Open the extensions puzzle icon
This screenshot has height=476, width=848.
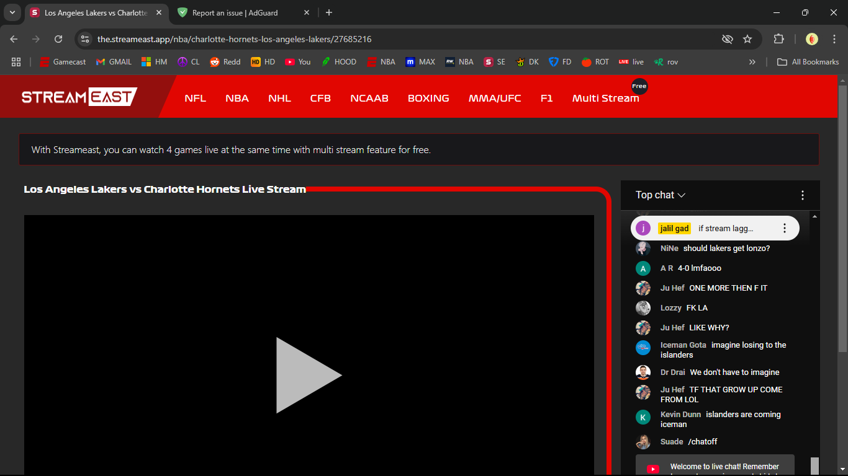point(778,39)
